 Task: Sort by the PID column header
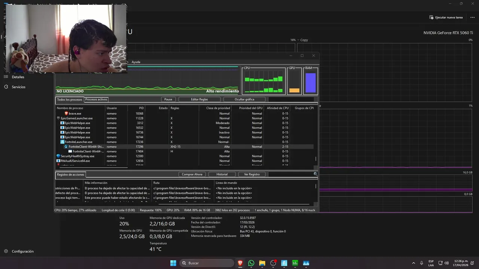[136, 108]
